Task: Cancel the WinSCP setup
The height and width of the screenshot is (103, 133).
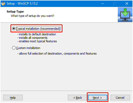Action: [x=120, y=98]
